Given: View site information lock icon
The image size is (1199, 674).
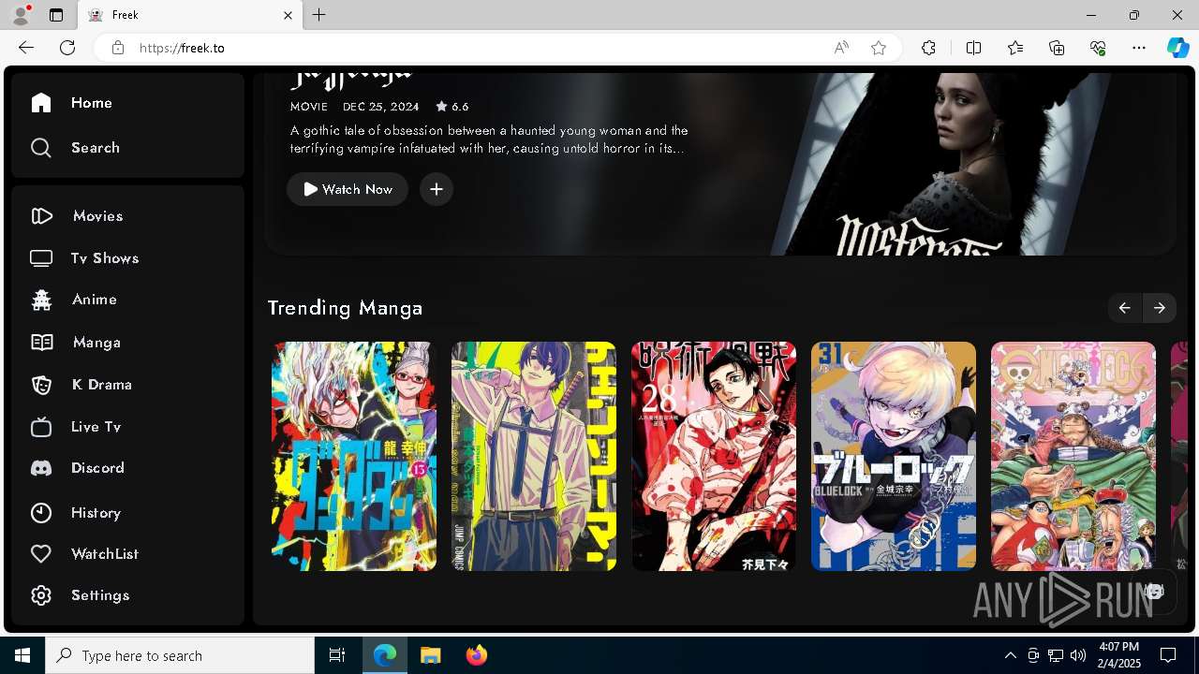Looking at the screenshot, I should [x=118, y=48].
